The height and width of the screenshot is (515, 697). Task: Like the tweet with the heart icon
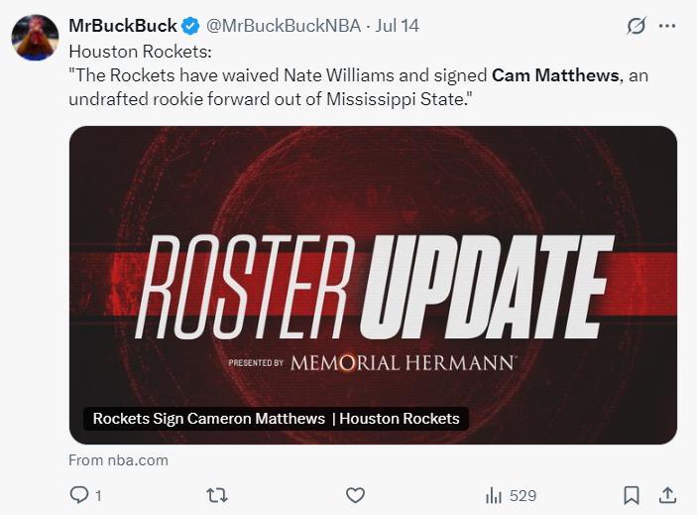pos(355,495)
